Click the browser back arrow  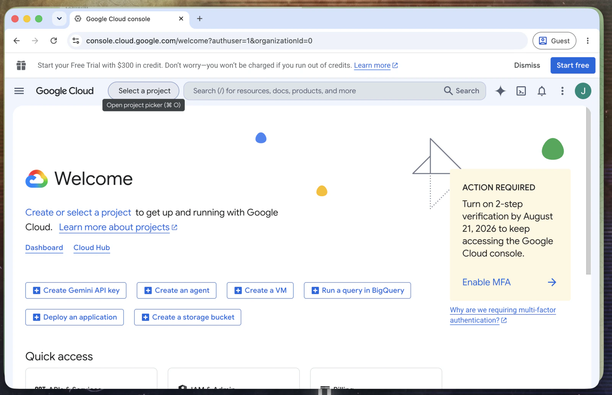(16, 41)
